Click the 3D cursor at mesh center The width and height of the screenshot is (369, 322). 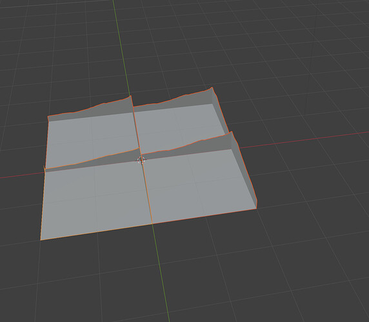pyautogui.click(x=141, y=160)
